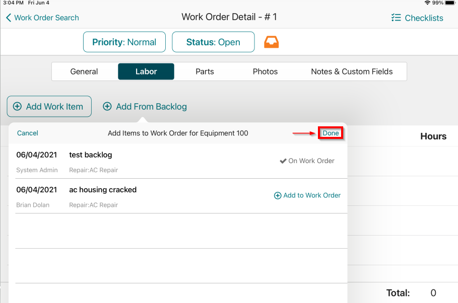The height and width of the screenshot is (303, 458).
Task: Switch to the Parts tab
Action: (x=205, y=71)
